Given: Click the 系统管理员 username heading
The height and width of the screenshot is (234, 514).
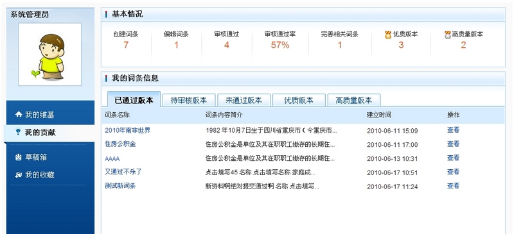Looking at the screenshot, I should (x=30, y=15).
